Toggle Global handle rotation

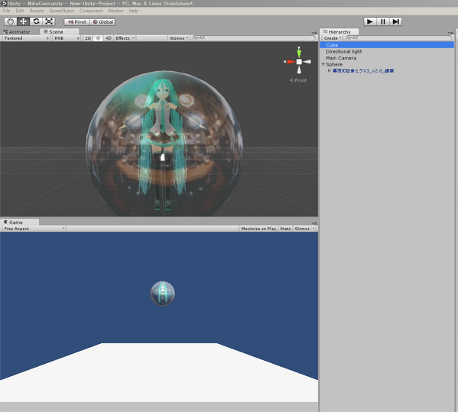[102, 22]
